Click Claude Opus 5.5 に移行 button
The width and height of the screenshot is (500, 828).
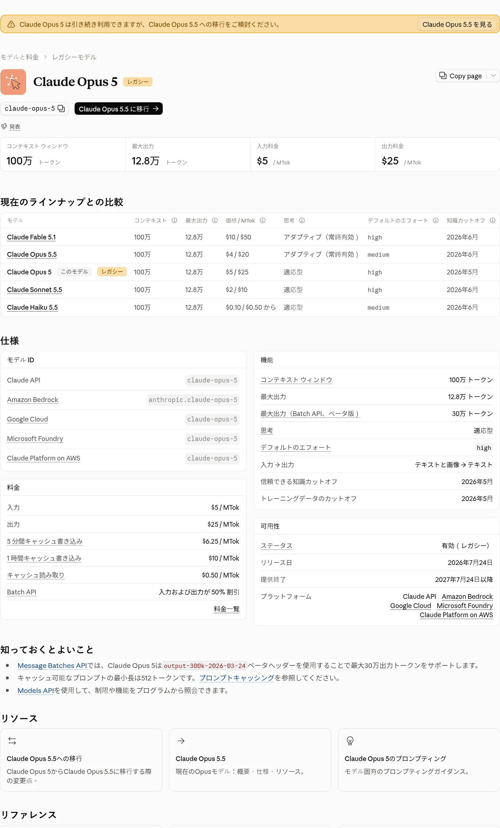[x=119, y=109]
